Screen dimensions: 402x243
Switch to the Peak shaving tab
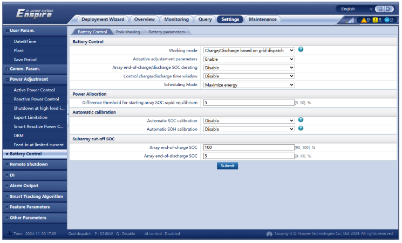tap(127, 32)
